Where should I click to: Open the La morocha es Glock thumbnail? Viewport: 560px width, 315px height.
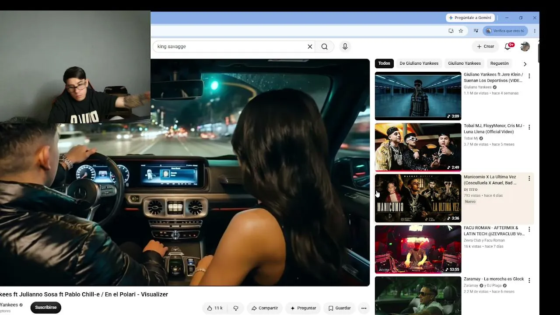[x=418, y=296]
